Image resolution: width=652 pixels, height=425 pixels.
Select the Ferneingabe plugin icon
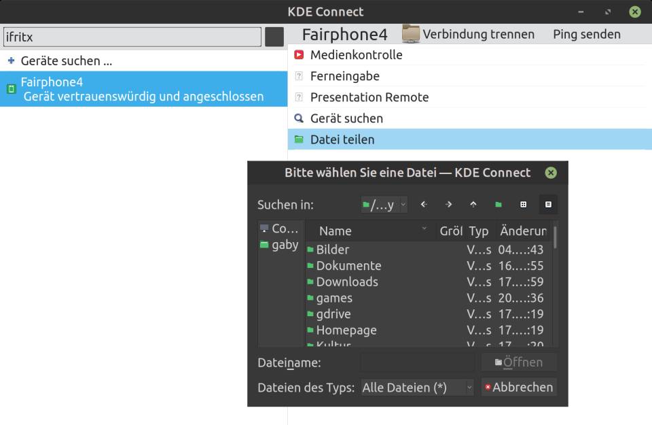(x=299, y=76)
